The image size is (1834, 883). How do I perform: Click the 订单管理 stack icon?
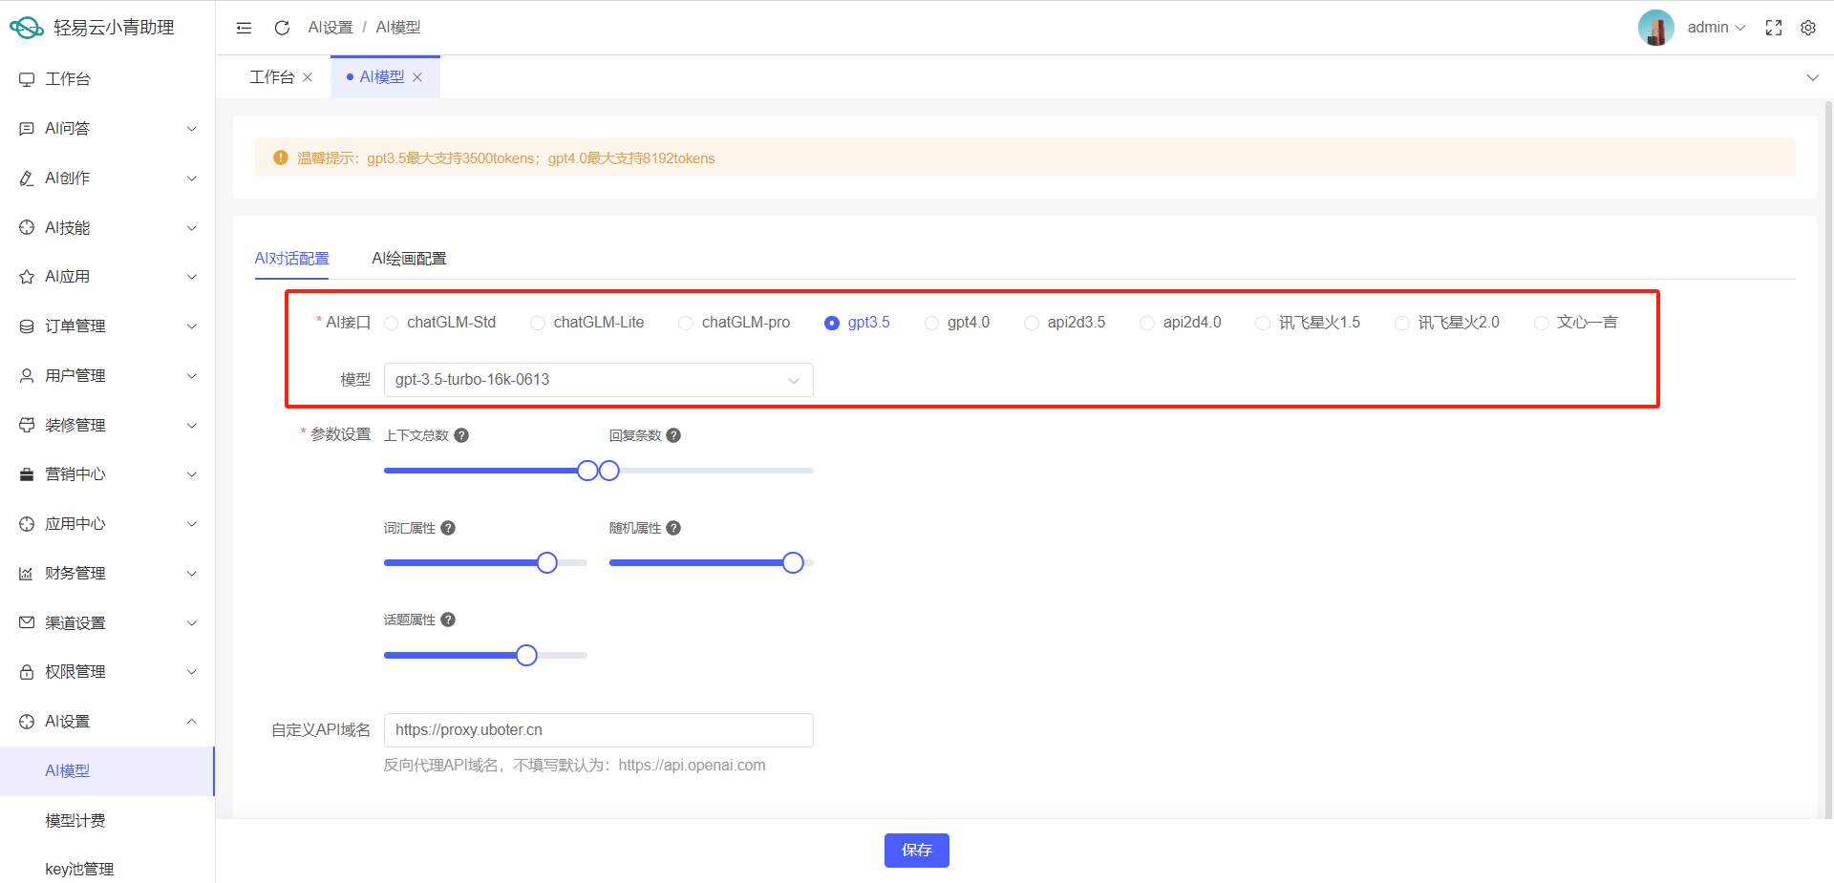27,326
